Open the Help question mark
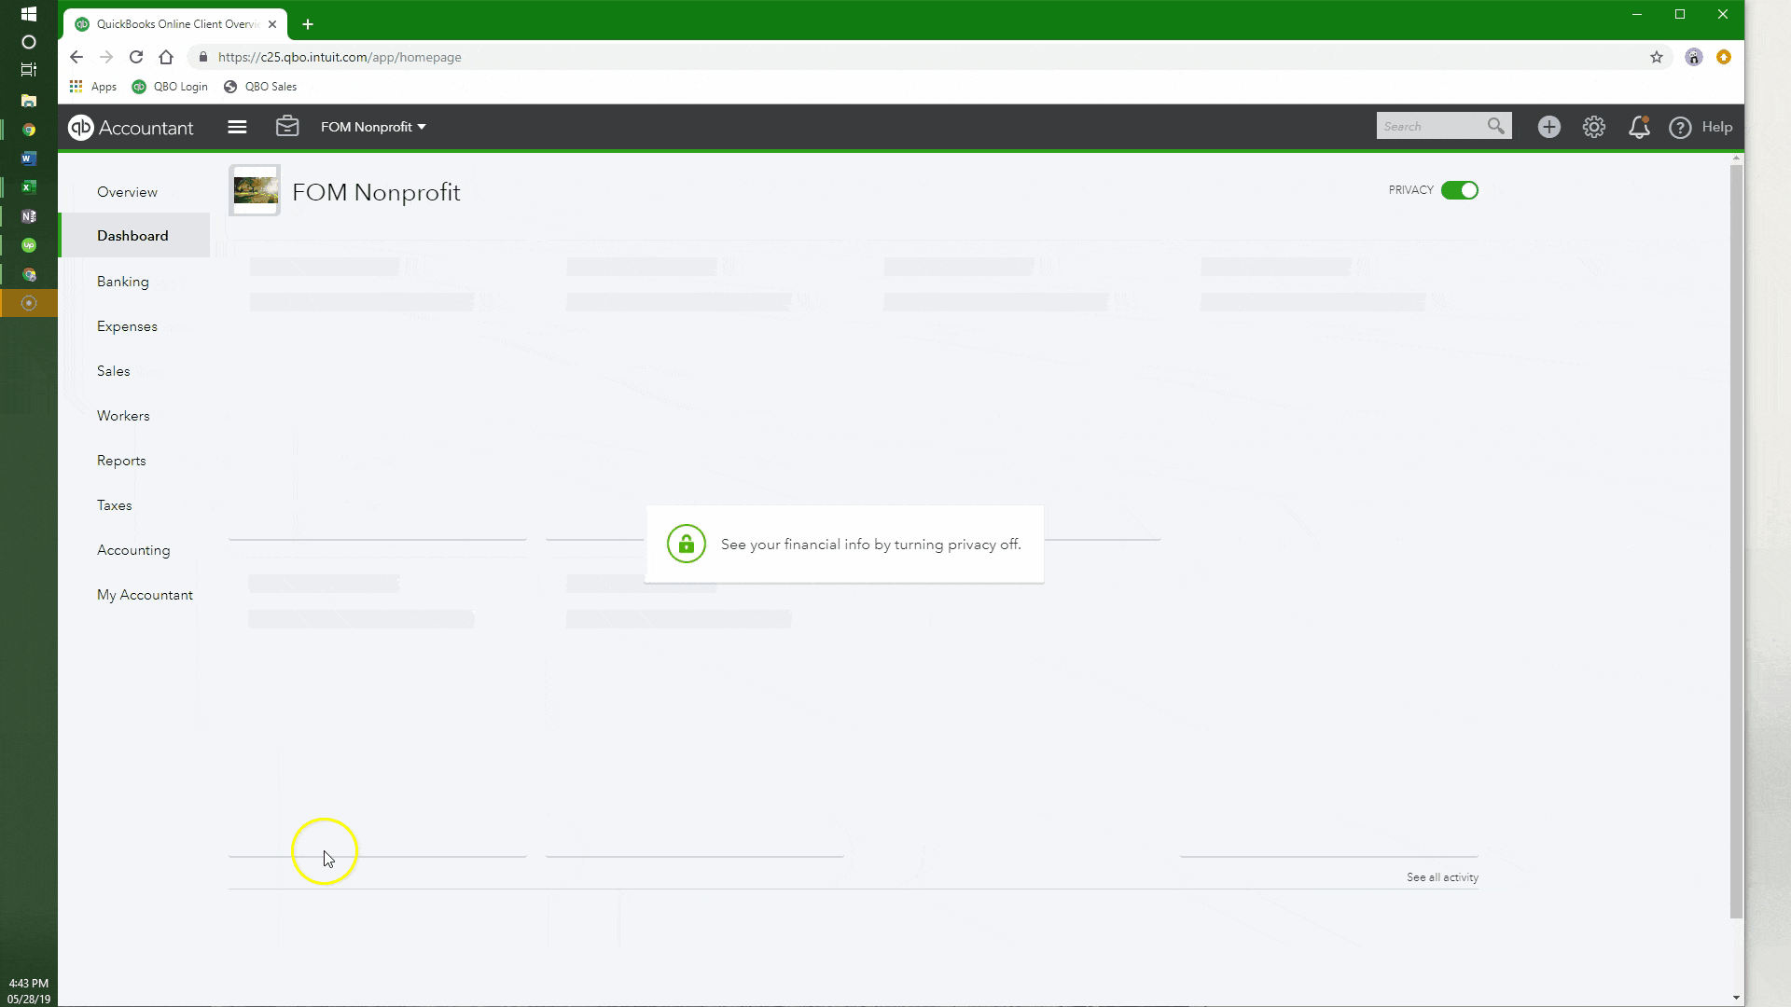The image size is (1791, 1007). 1680,128
